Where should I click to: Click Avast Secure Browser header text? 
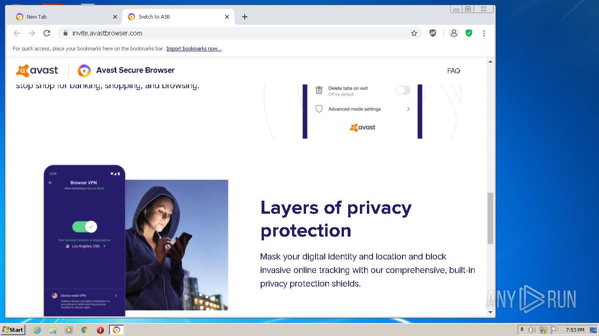point(135,70)
